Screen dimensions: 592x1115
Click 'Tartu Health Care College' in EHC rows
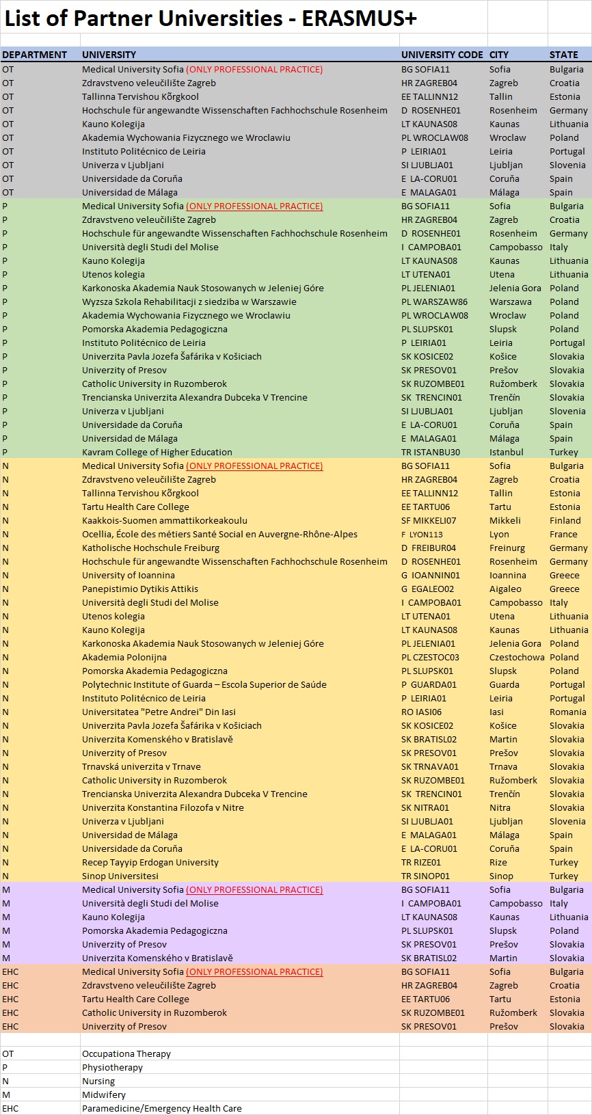tap(135, 999)
